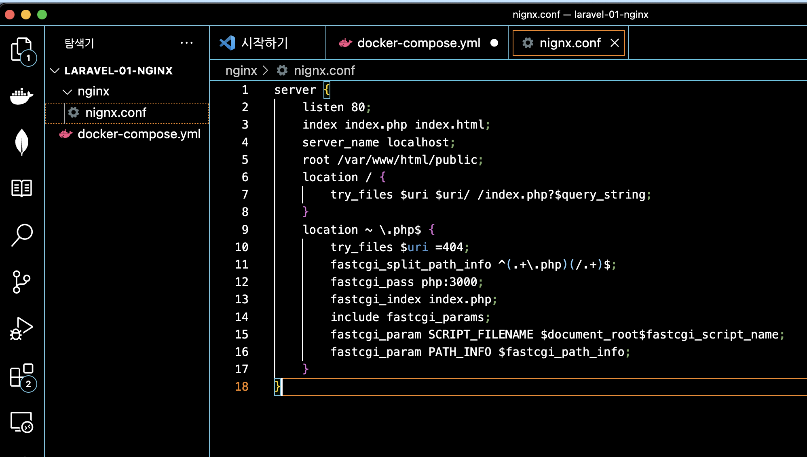
Task: Switch to the 시작하기 tab
Action: pyautogui.click(x=268, y=43)
